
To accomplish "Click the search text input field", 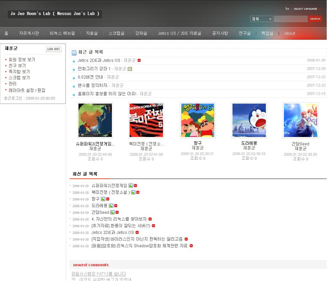I will [291, 19].
